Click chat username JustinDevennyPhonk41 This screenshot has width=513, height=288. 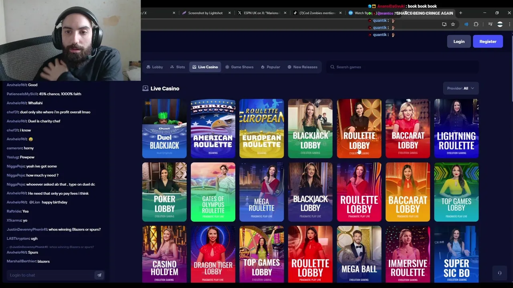click(27, 230)
